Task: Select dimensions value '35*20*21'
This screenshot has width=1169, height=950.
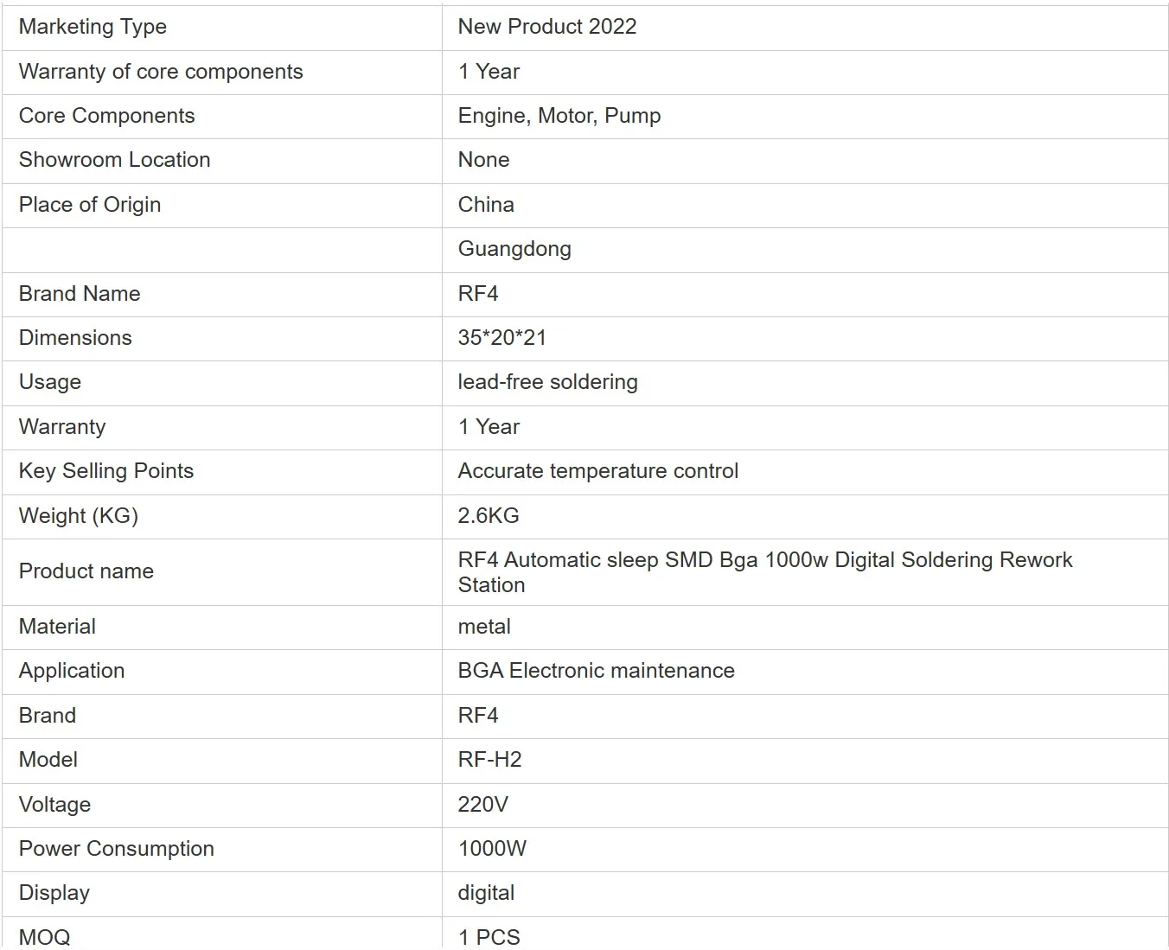Action: point(501,338)
